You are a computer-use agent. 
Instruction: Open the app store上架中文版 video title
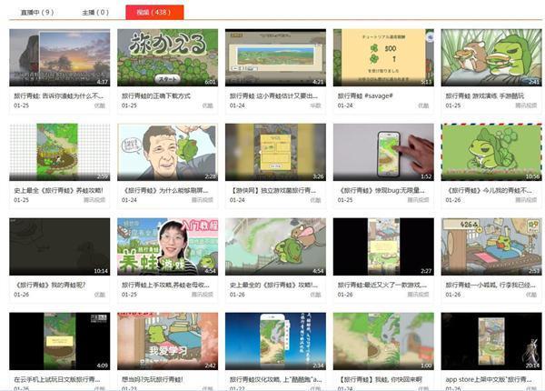pyautogui.click(x=489, y=379)
